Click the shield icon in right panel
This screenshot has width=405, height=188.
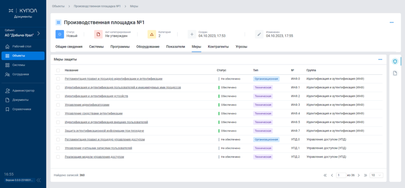[395, 61]
